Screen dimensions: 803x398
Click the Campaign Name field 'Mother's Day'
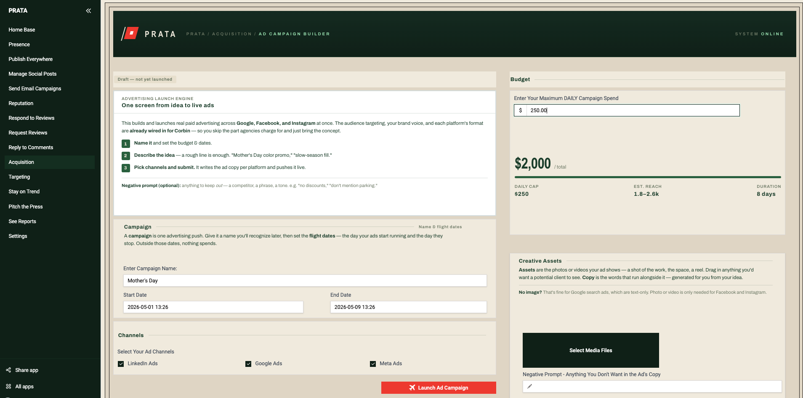(x=305, y=281)
